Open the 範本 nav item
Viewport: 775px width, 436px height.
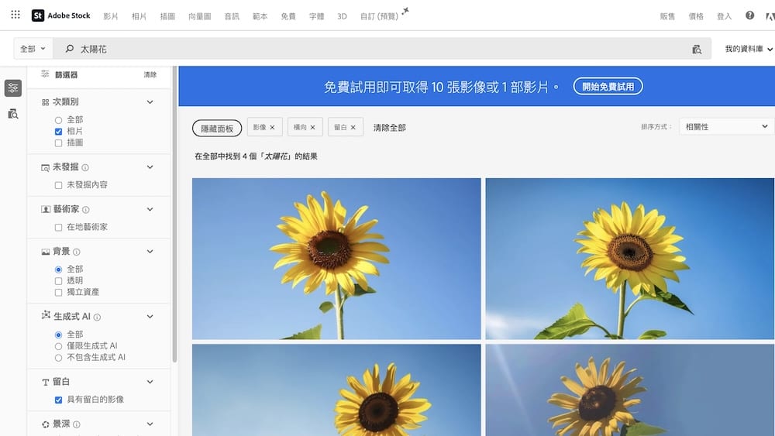[260, 16]
